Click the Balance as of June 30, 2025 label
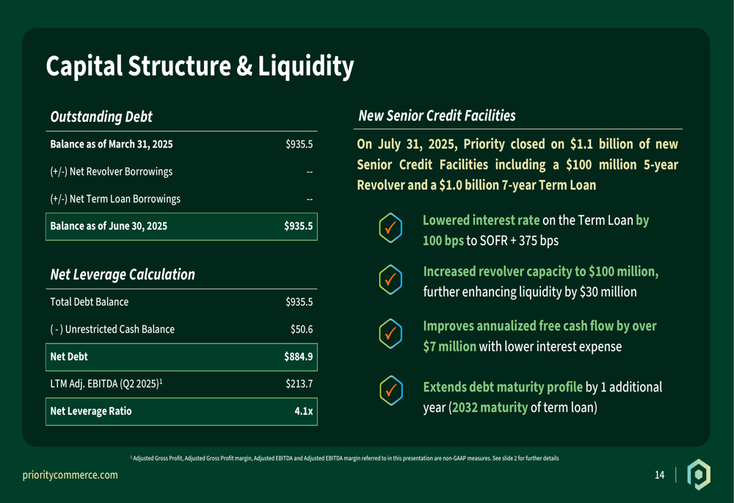Image resolution: width=734 pixels, height=503 pixels. point(109,226)
